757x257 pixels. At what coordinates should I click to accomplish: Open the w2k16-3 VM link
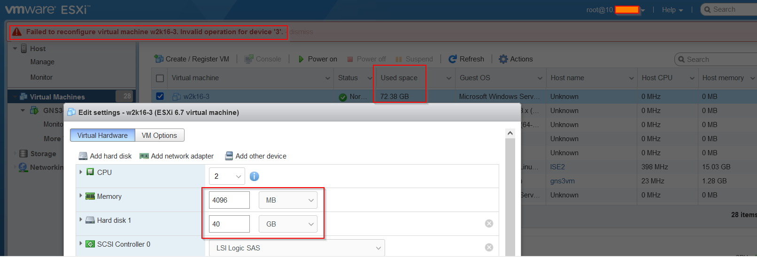(x=196, y=97)
